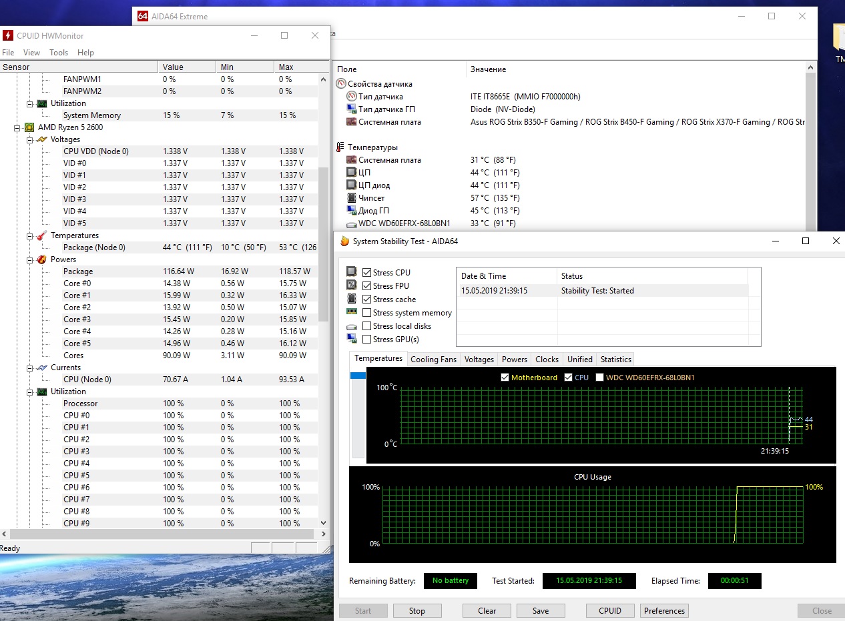The width and height of the screenshot is (845, 621).
Task: Click the thermometer icon beside Температуры heading
Action: tap(341, 147)
